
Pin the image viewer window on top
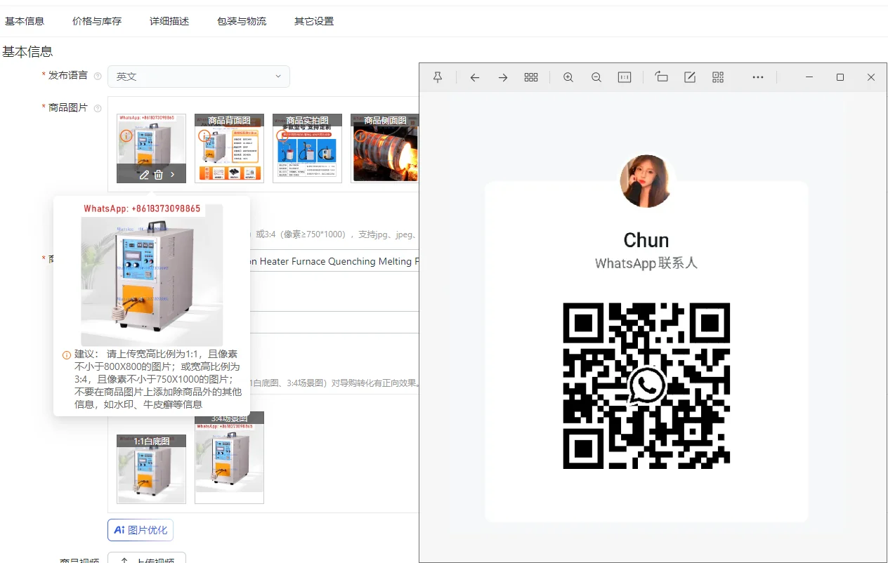pos(438,77)
